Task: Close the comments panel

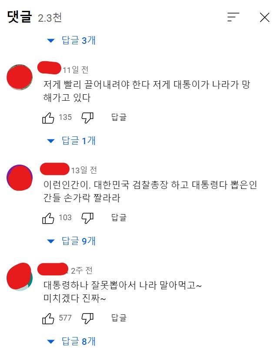Action: point(265,17)
